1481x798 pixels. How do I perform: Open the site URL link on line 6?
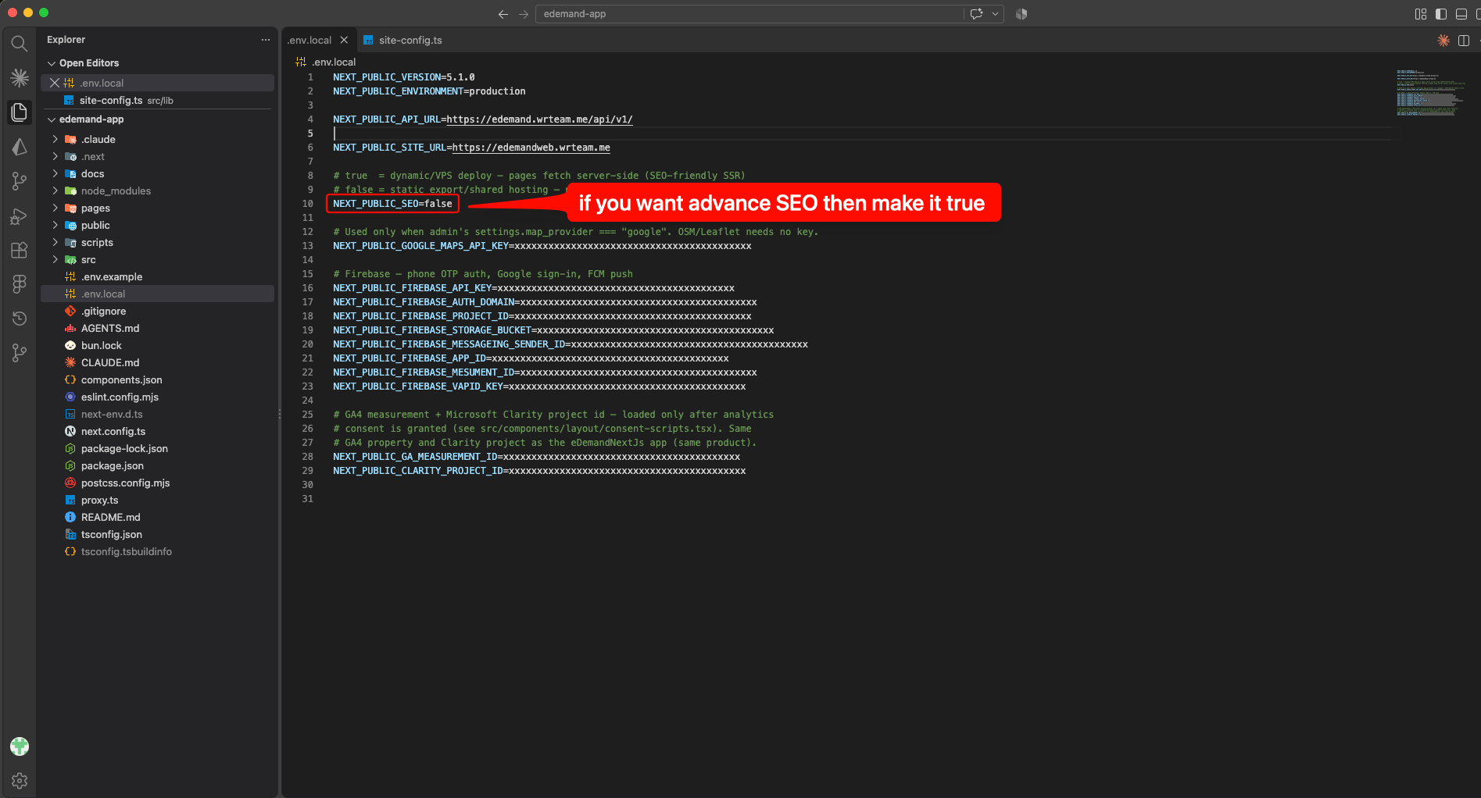pos(531,148)
